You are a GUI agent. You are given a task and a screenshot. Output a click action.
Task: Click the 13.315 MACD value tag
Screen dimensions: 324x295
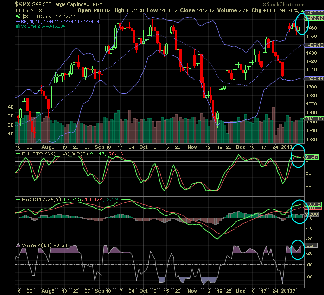[313, 204]
